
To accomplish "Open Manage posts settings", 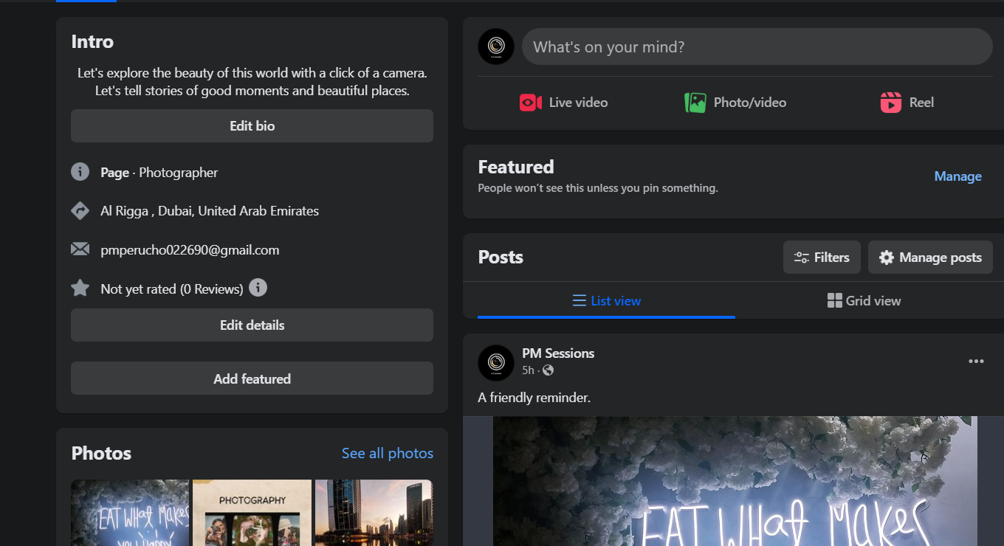I will coord(930,258).
